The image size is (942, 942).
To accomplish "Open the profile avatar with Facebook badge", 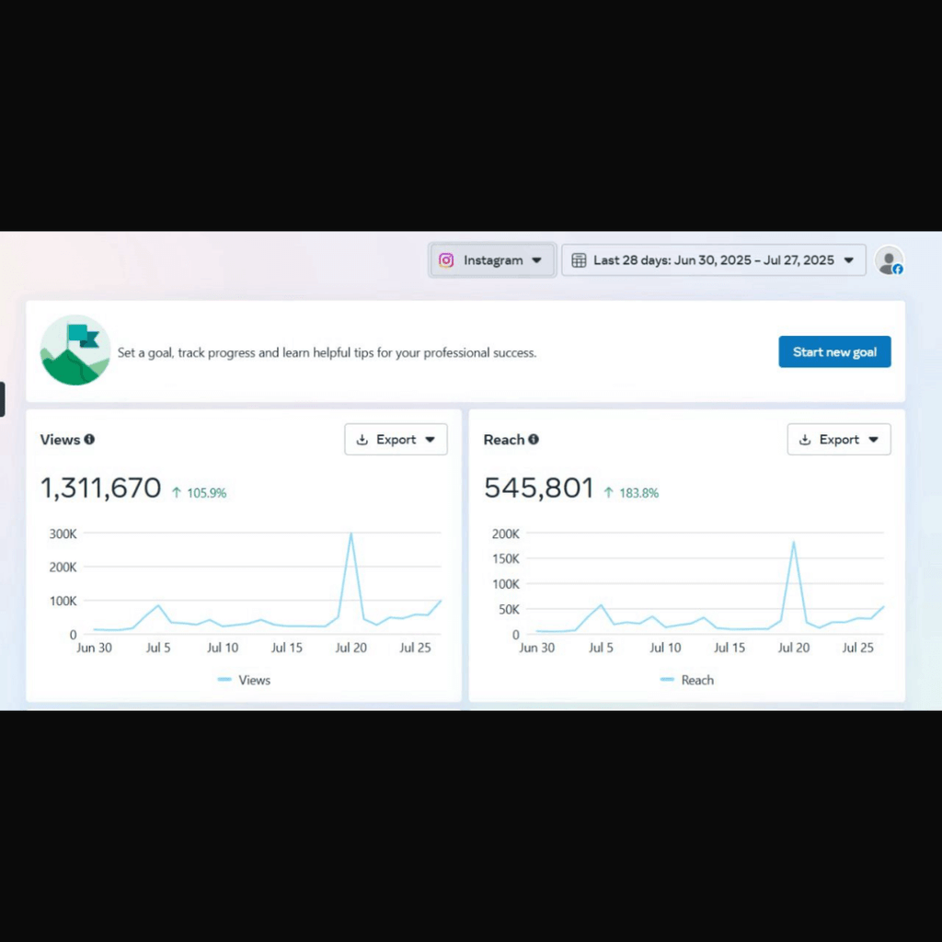I will (890, 261).
